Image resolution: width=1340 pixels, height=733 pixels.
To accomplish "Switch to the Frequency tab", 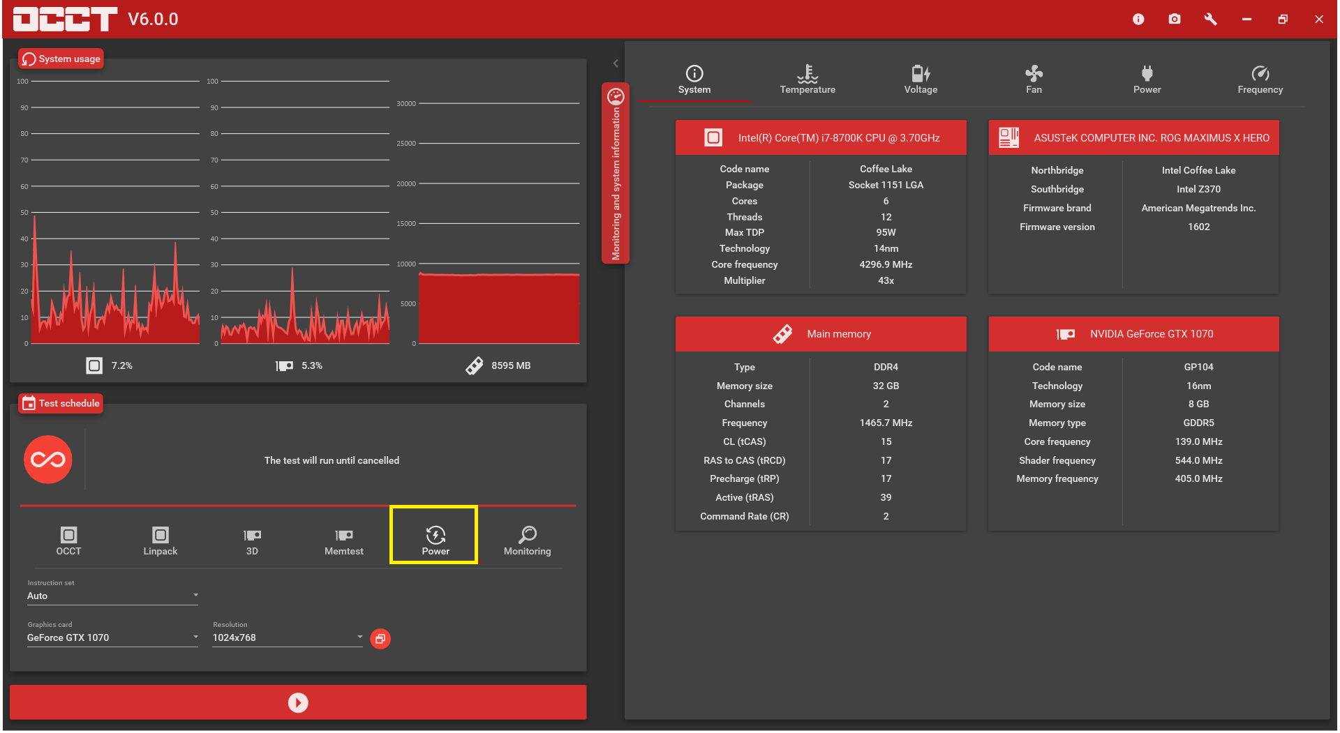I will (1260, 80).
